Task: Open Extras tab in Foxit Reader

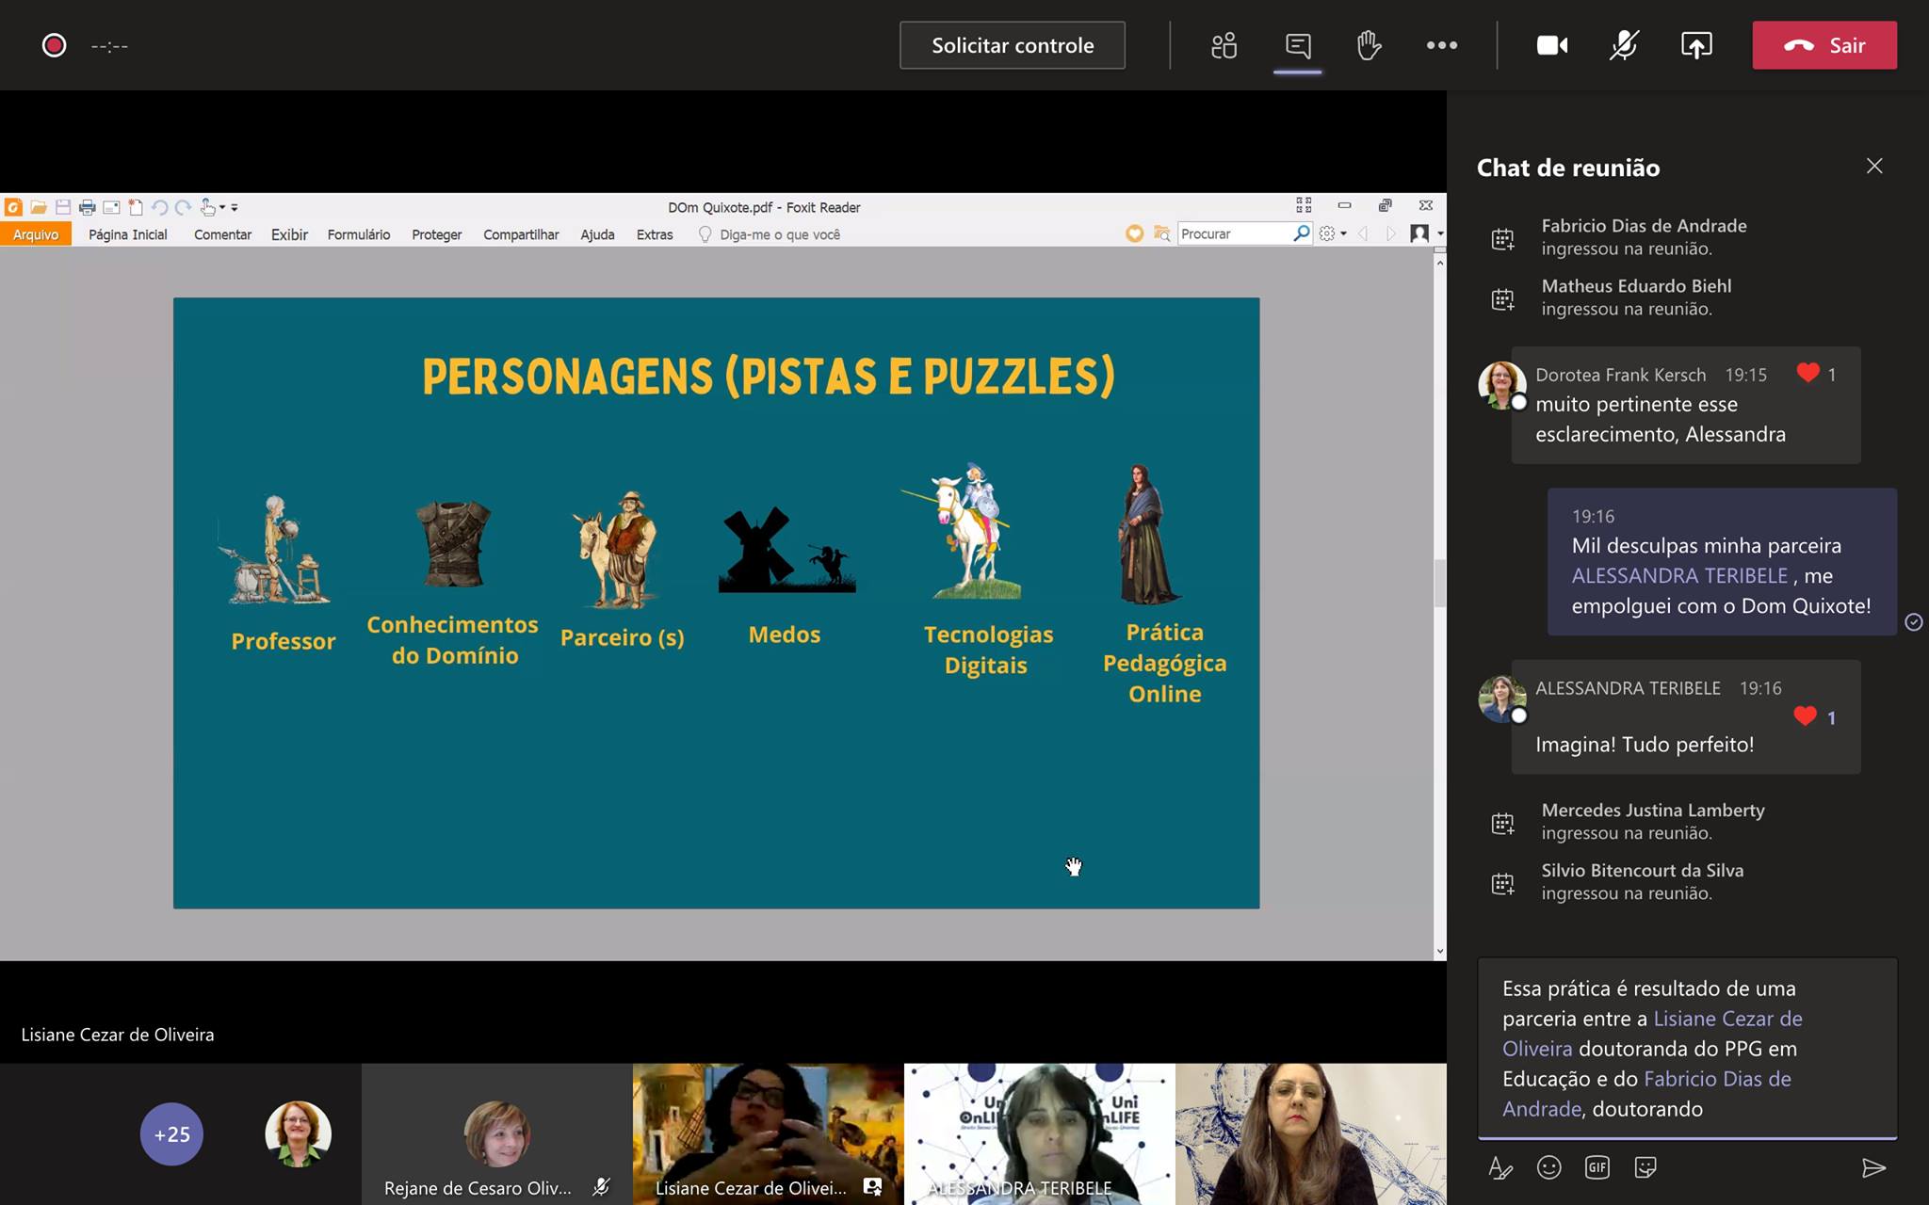Action: tap(655, 234)
